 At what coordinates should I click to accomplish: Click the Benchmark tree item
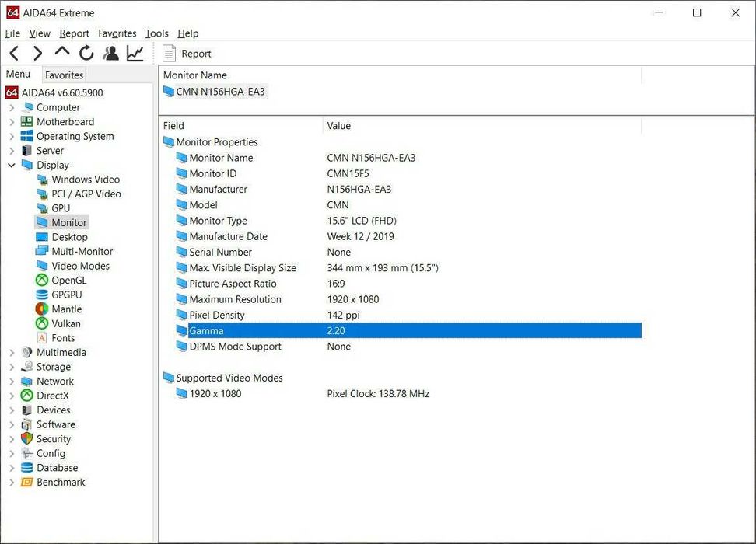tap(53, 483)
